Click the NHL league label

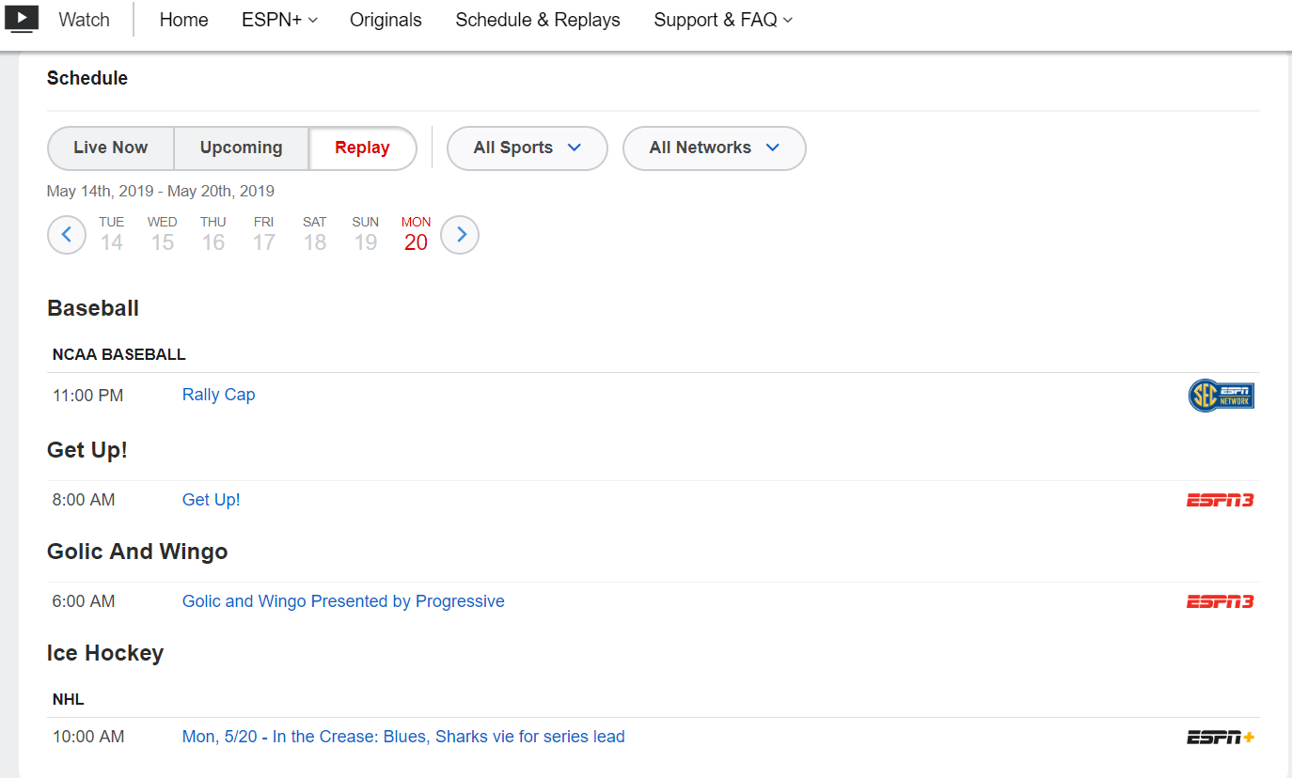pyautogui.click(x=69, y=700)
